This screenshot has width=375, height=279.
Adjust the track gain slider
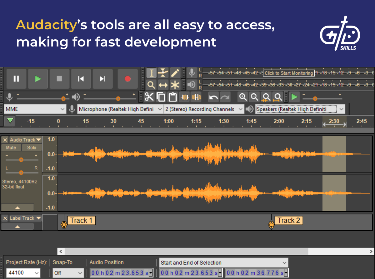click(x=21, y=159)
